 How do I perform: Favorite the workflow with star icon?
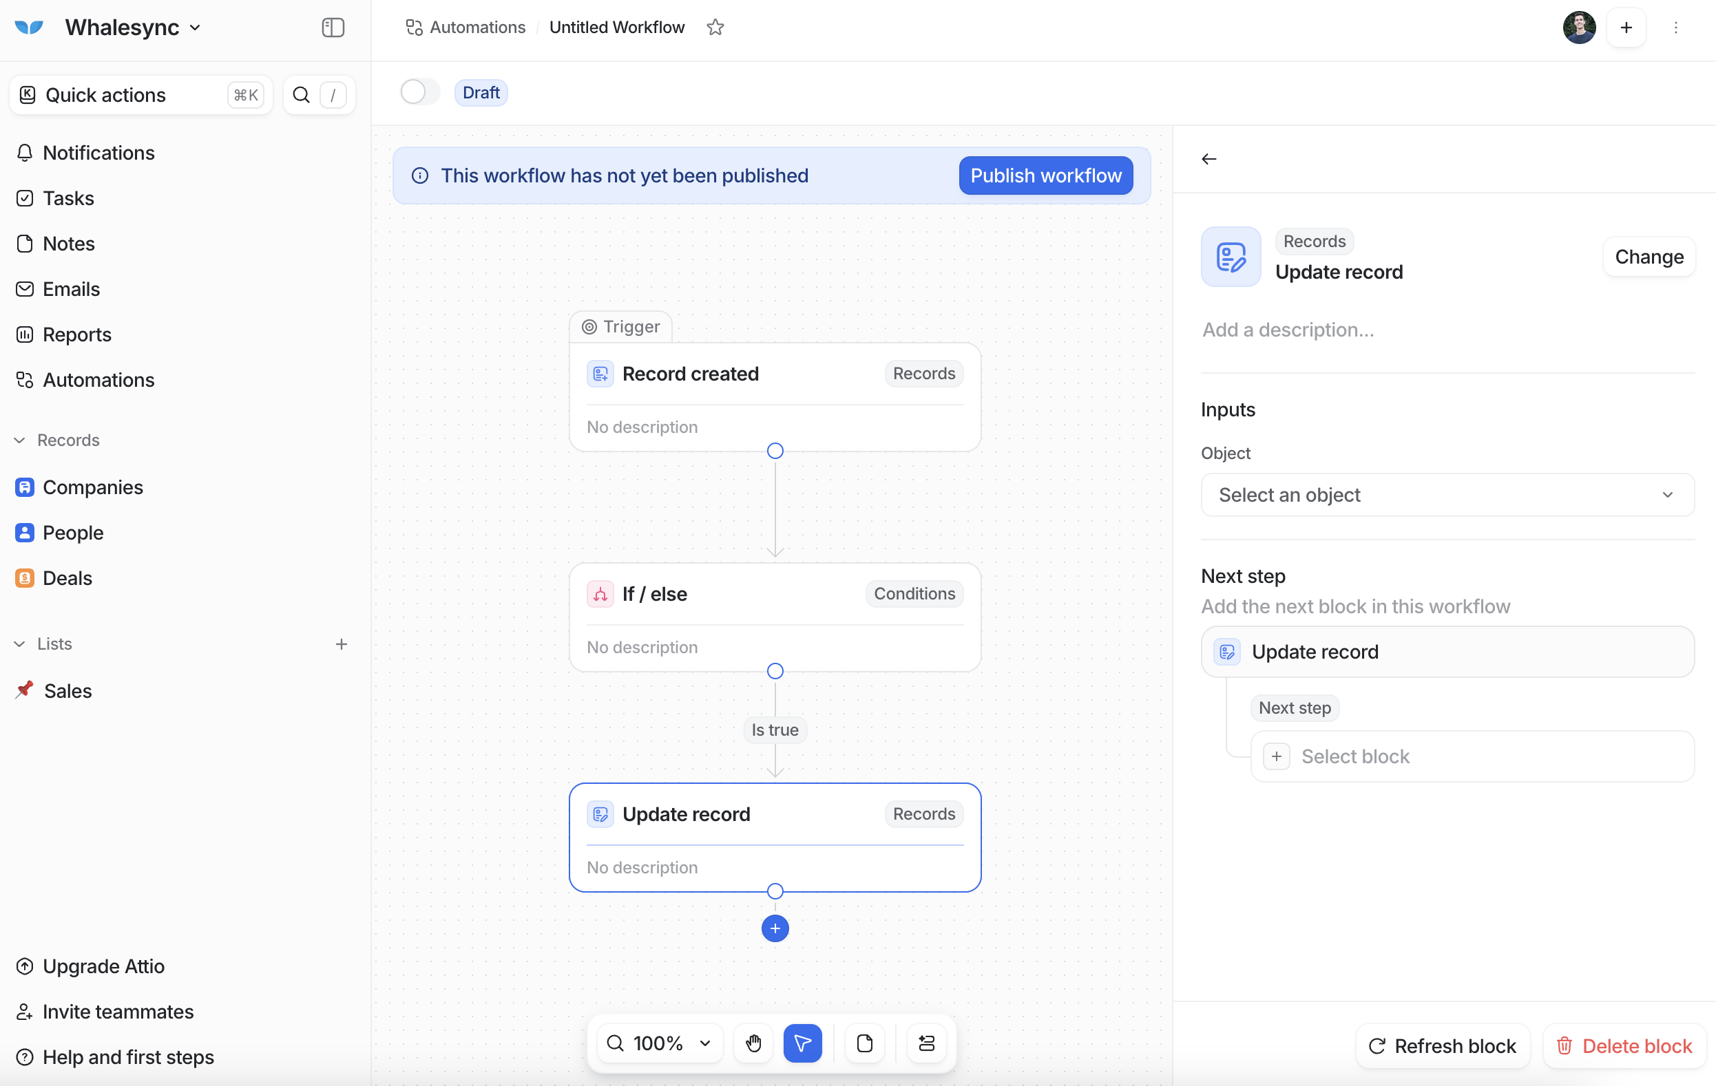715,27
